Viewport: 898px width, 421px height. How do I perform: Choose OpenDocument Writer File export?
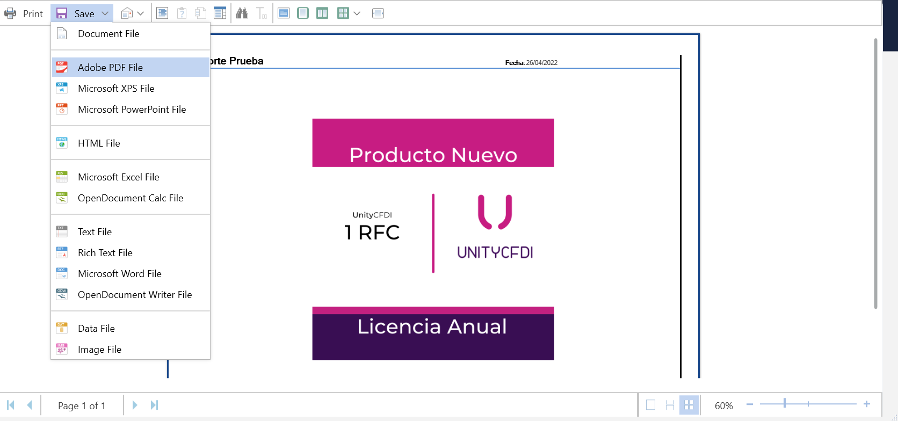tap(131, 294)
